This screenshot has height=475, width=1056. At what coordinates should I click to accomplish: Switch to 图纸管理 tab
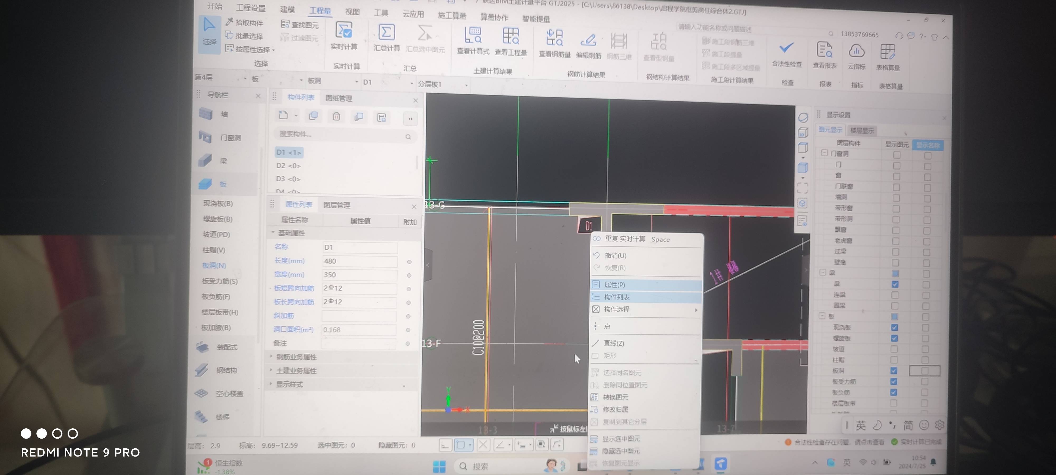[x=339, y=98]
